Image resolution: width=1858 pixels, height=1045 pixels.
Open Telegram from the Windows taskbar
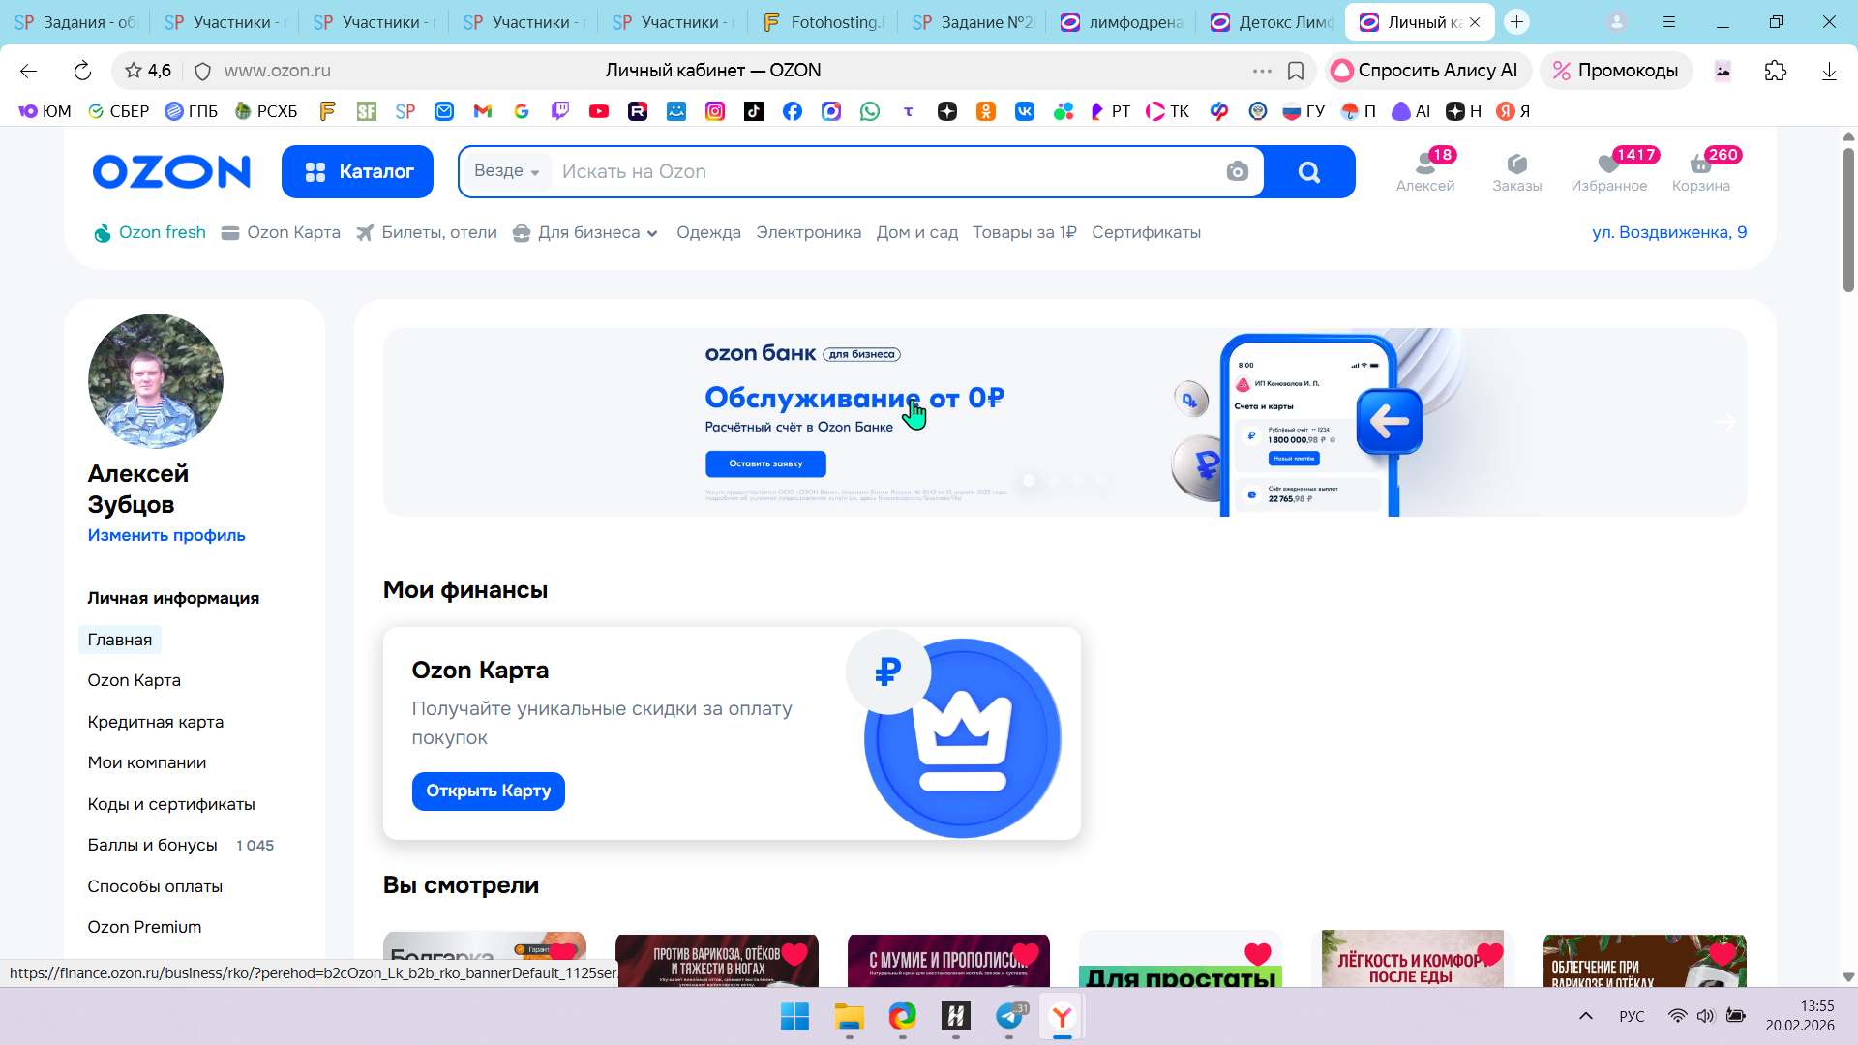1009,1016
